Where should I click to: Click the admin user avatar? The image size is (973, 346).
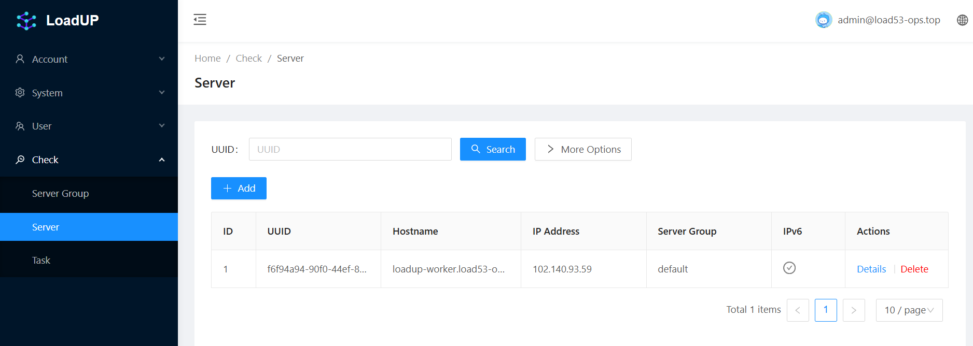pyautogui.click(x=823, y=20)
